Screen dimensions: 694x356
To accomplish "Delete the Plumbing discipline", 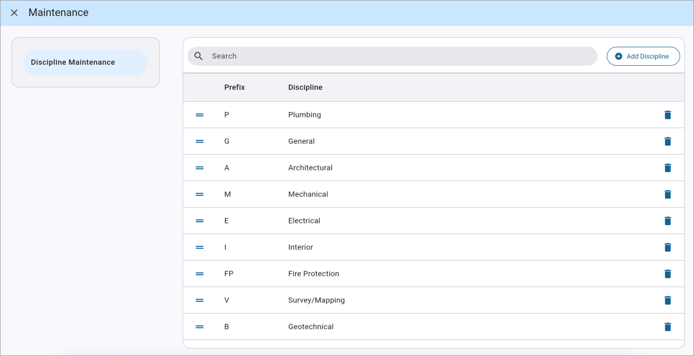I will [668, 115].
